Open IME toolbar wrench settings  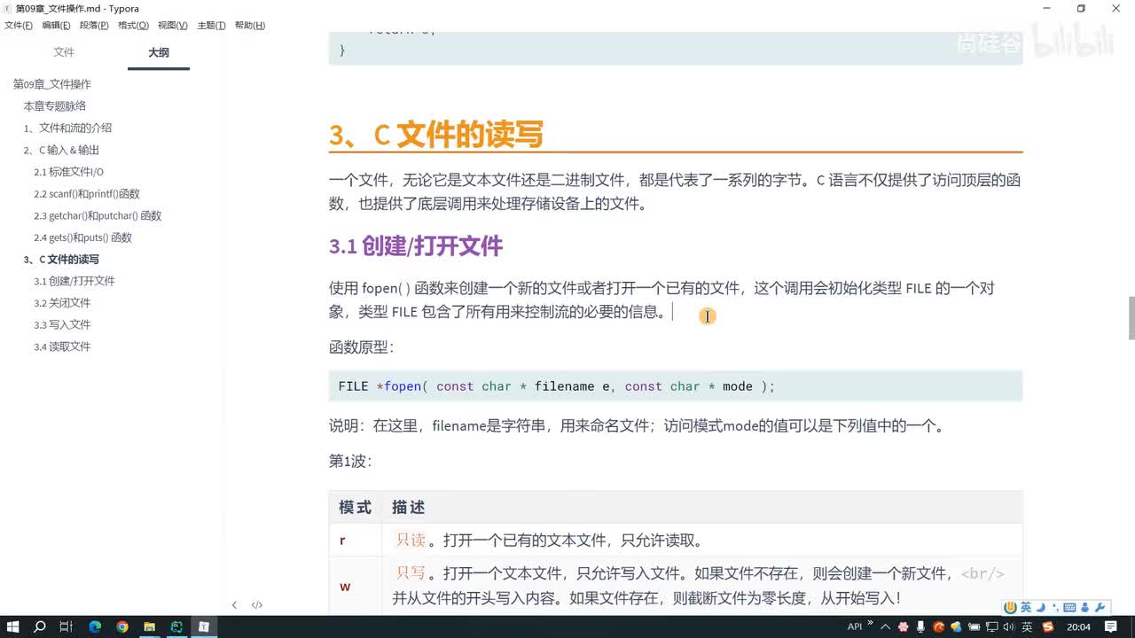coord(1100,607)
